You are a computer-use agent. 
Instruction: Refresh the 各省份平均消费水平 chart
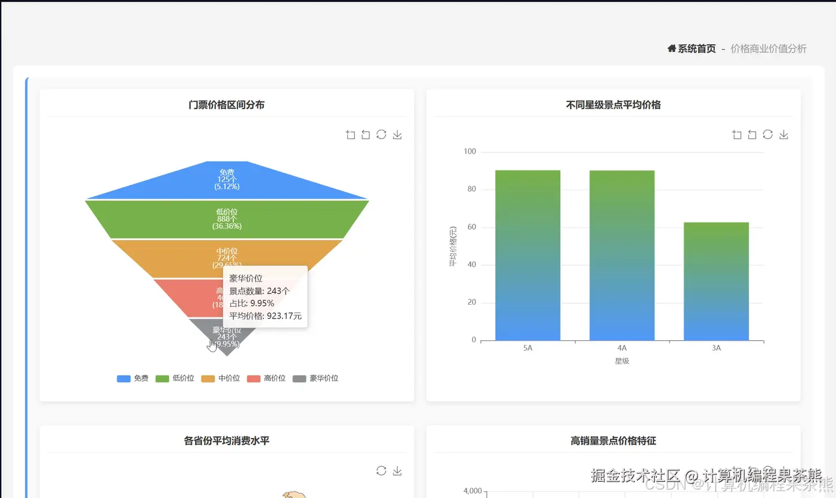[x=382, y=471]
